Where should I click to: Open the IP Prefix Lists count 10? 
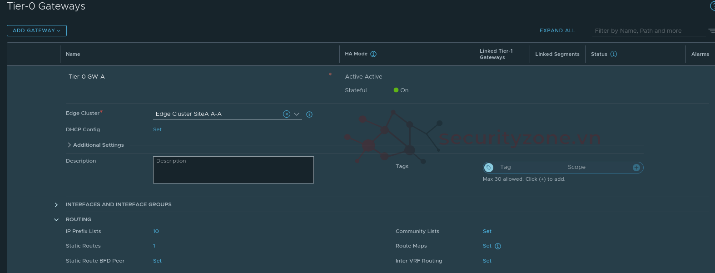pyautogui.click(x=156, y=231)
